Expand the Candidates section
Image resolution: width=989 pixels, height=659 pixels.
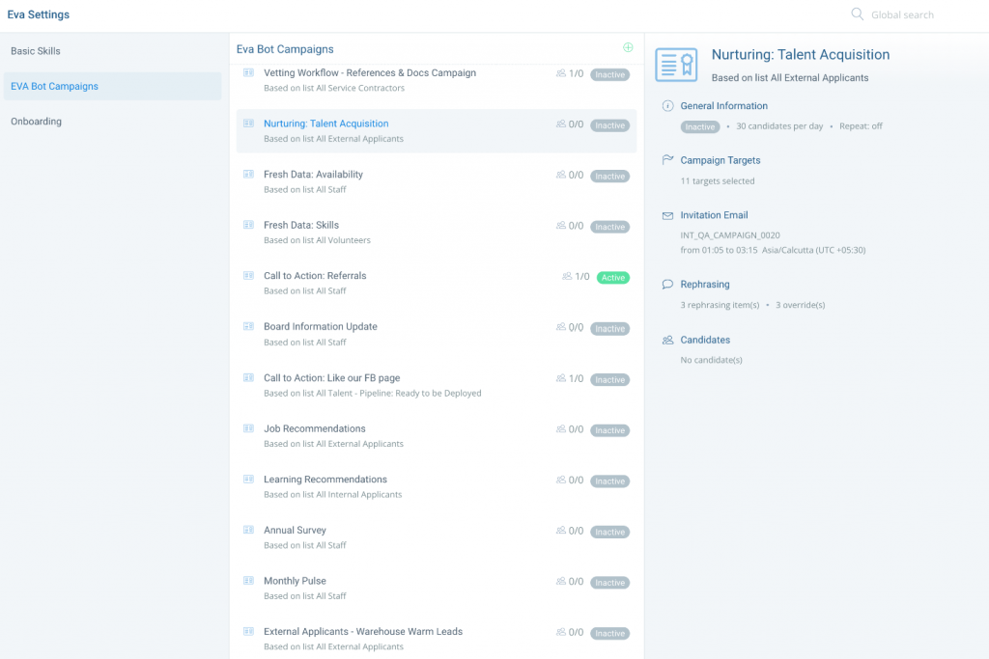click(x=707, y=340)
